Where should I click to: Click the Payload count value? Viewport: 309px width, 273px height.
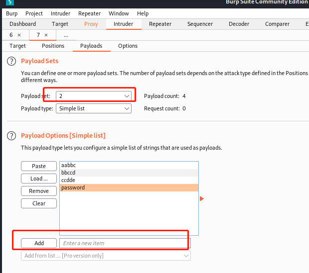tap(184, 96)
